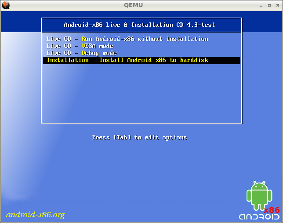
Task: Minimize the QEMU window
Action: (261, 5)
